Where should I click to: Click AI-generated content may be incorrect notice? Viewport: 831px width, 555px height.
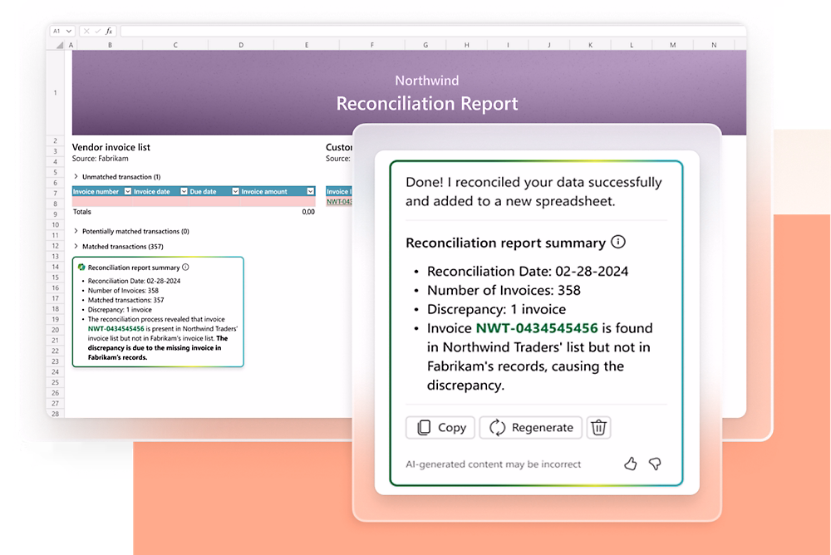pos(493,464)
